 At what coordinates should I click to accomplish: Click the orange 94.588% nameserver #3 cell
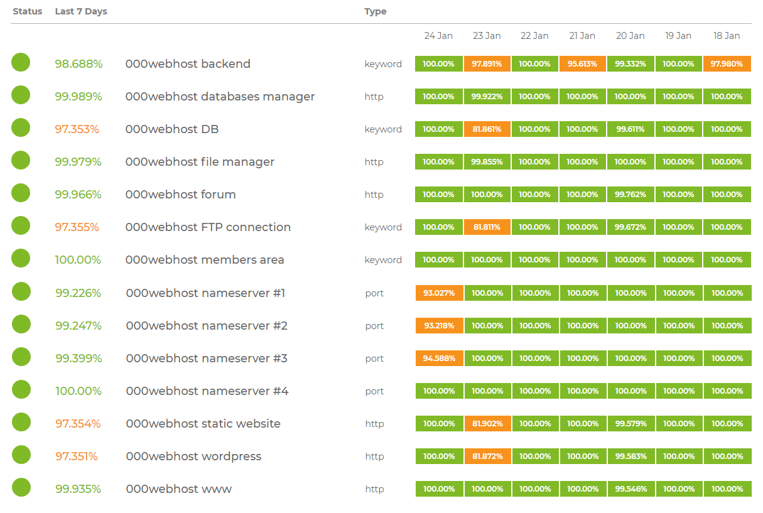coord(439,359)
